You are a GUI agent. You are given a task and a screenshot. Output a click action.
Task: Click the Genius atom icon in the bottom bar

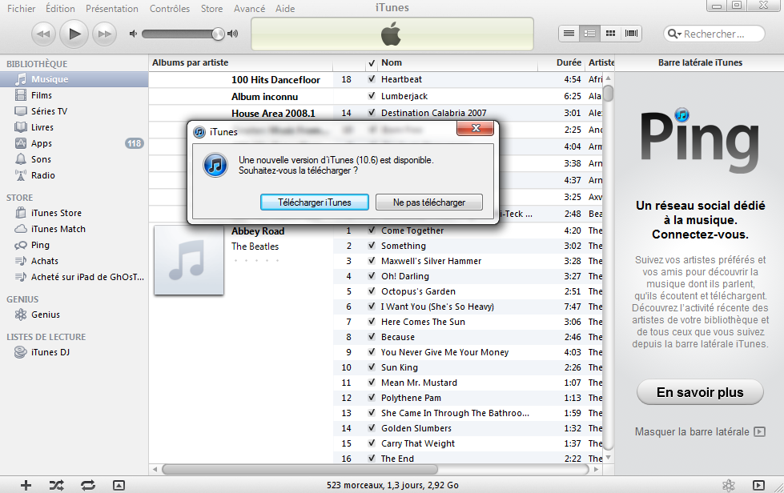729,485
